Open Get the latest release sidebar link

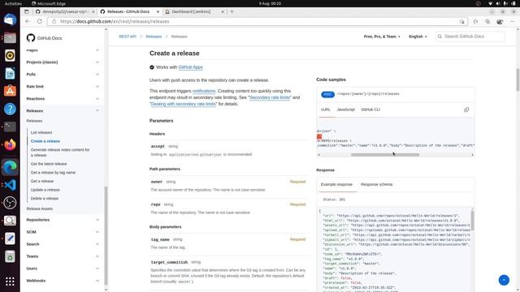point(49,164)
